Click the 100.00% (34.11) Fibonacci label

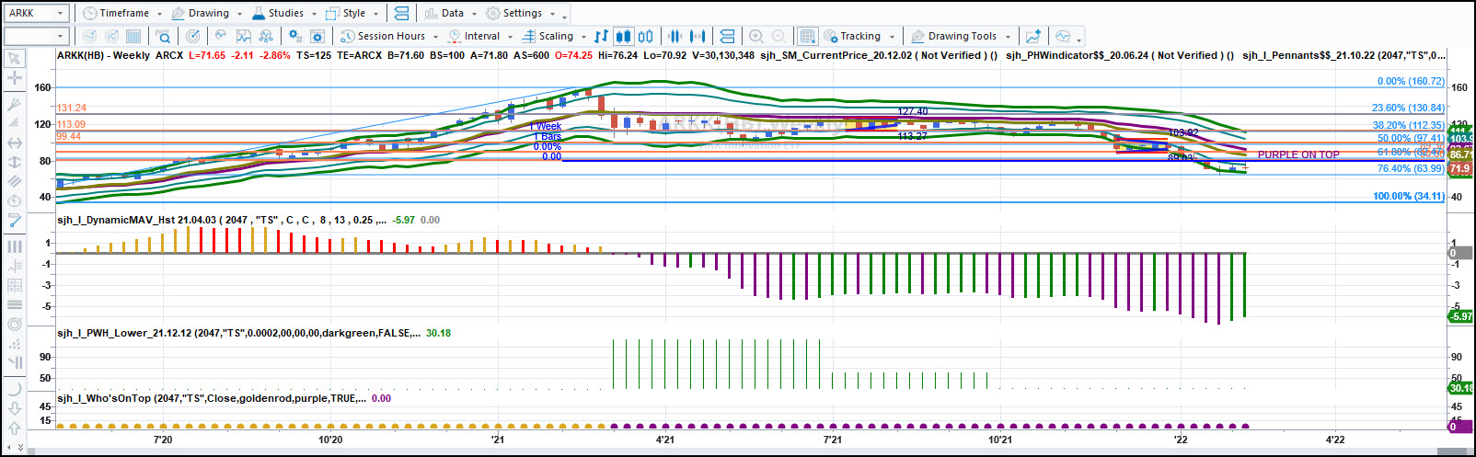[x=1409, y=196]
